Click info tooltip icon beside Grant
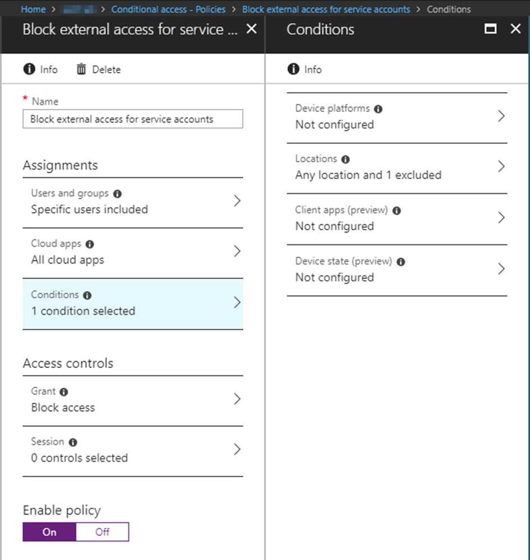This screenshot has width=530, height=560. [x=64, y=392]
